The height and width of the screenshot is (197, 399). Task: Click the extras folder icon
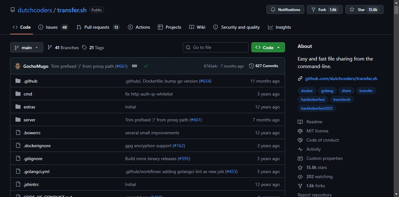pos(18,107)
